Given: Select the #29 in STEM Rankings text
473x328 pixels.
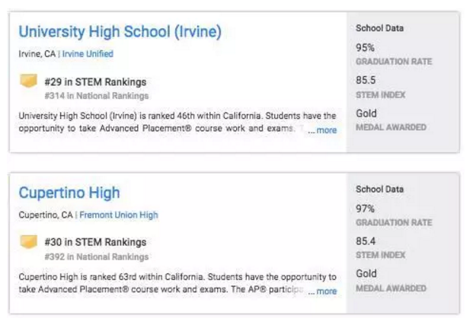Looking at the screenshot, I should [x=95, y=82].
